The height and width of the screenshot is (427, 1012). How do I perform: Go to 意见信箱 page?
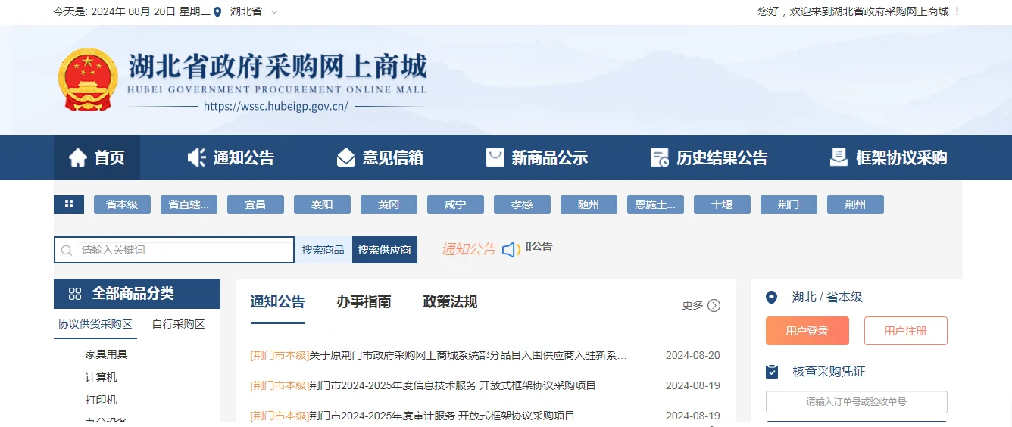(380, 157)
